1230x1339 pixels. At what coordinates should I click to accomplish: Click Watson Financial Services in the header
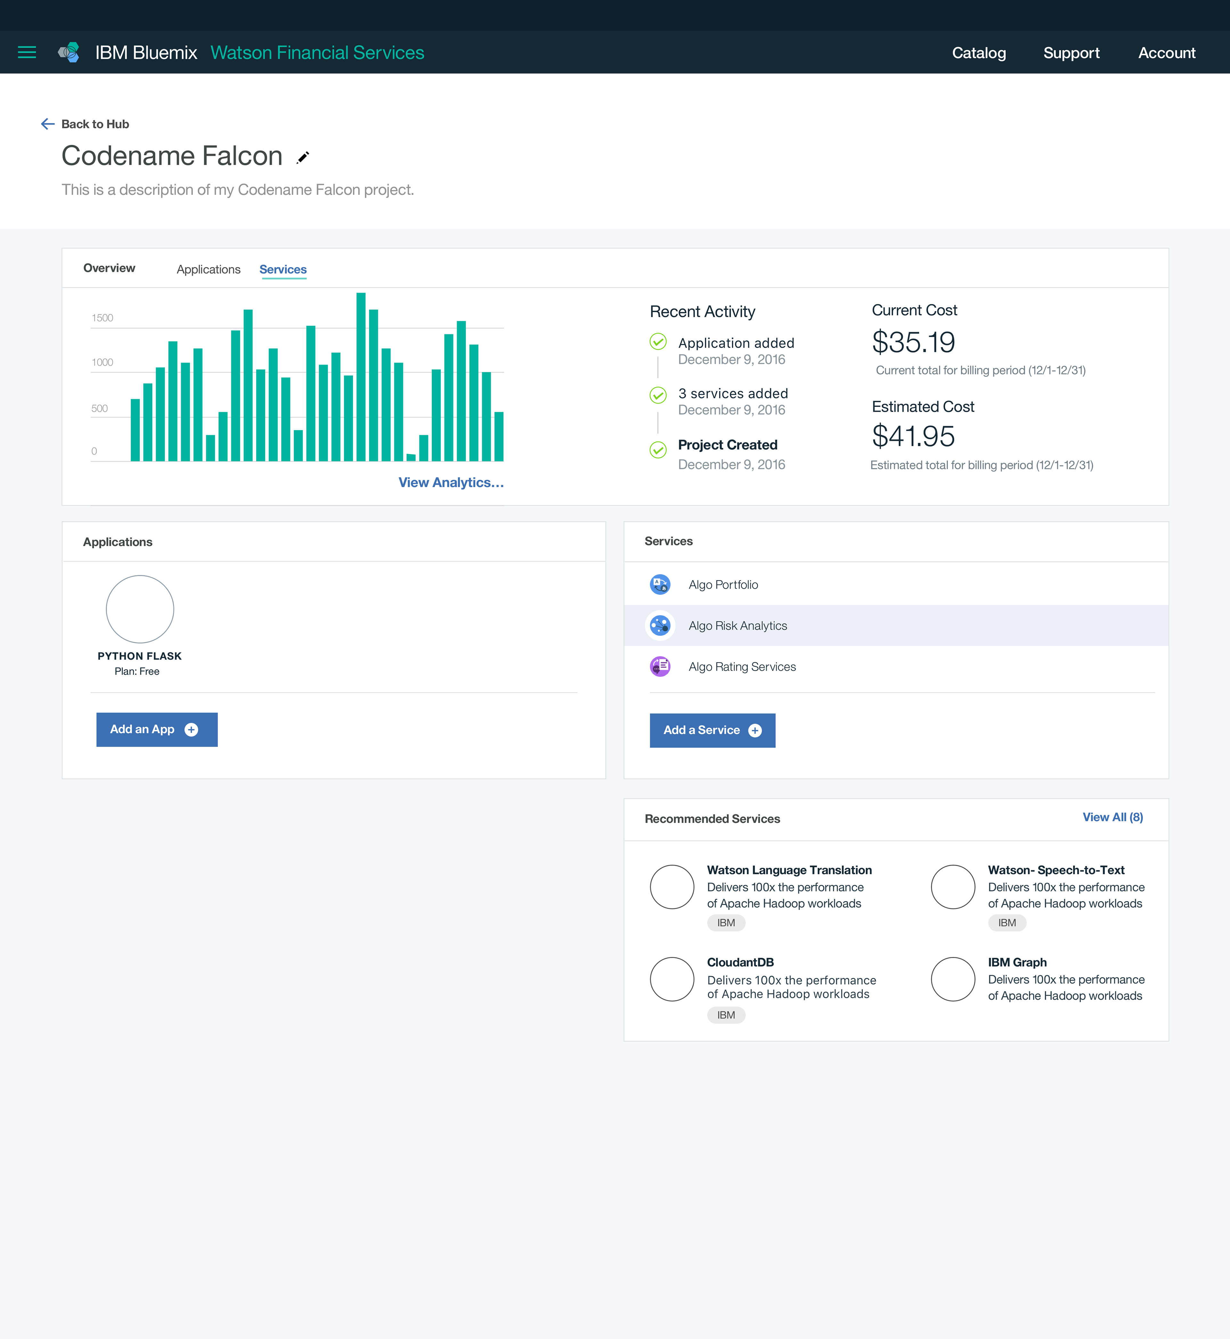(317, 53)
